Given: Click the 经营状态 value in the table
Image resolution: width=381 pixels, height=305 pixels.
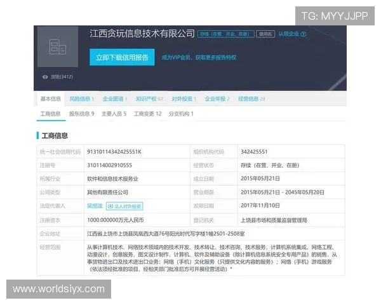Looking at the screenshot, I should point(270,165).
